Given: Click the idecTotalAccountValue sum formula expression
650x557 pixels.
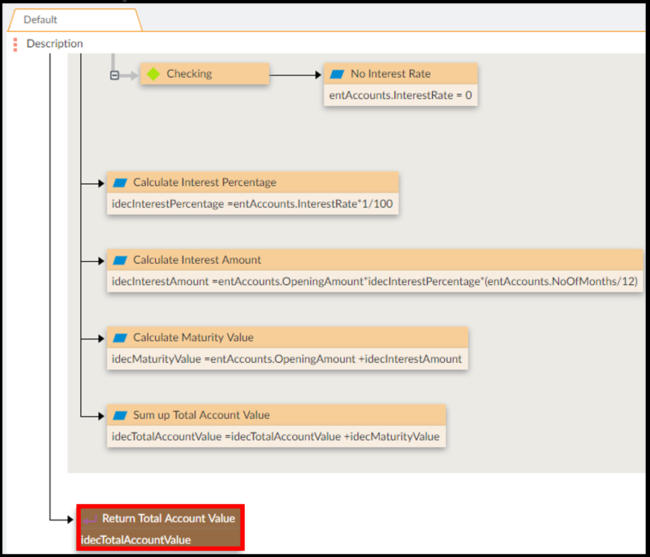Looking at the screenshot, I should [275, 437].
